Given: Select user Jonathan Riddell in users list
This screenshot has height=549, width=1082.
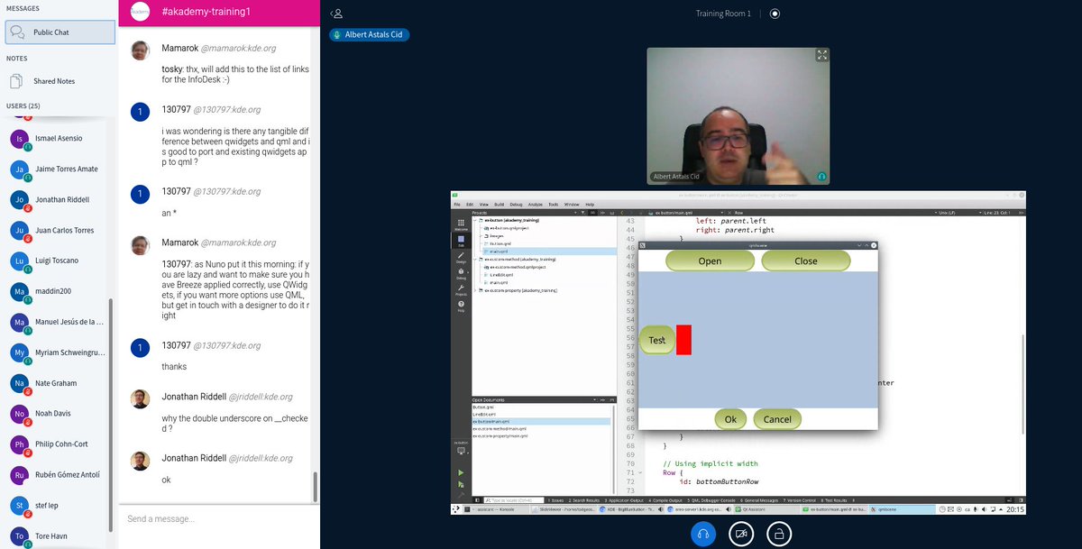Looking at the screenshot, I should (59, 199).
